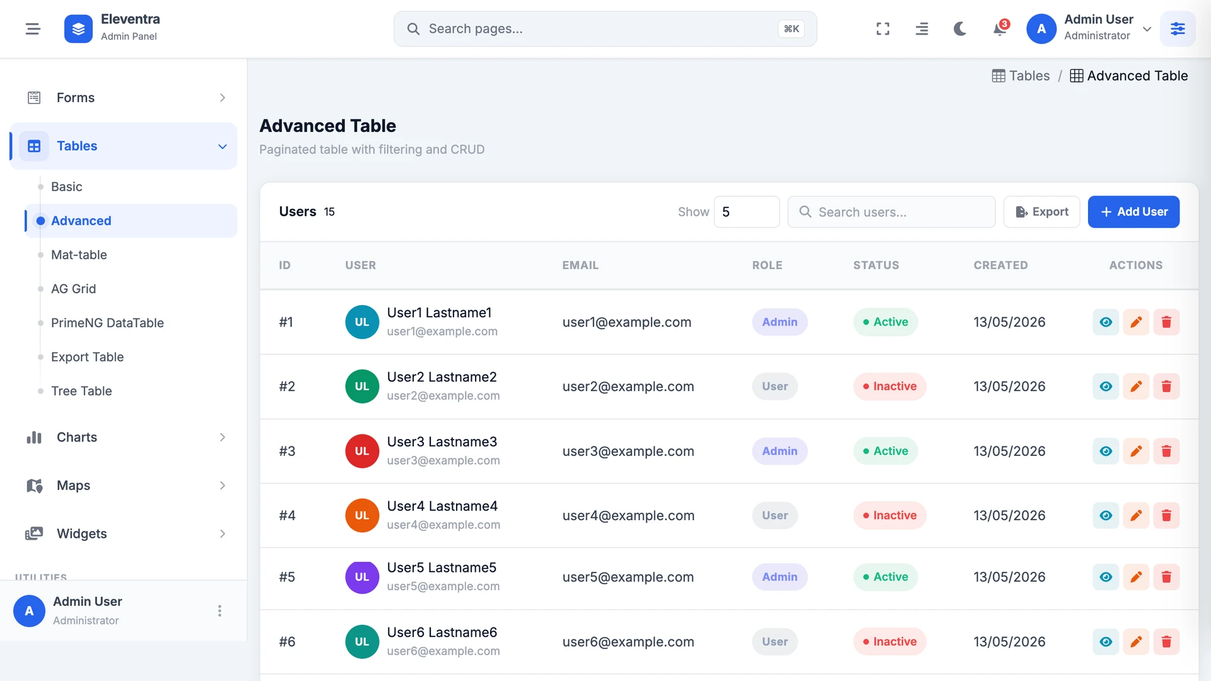View User4 Lastname4 details eye icon

[x=1106, y=516]
